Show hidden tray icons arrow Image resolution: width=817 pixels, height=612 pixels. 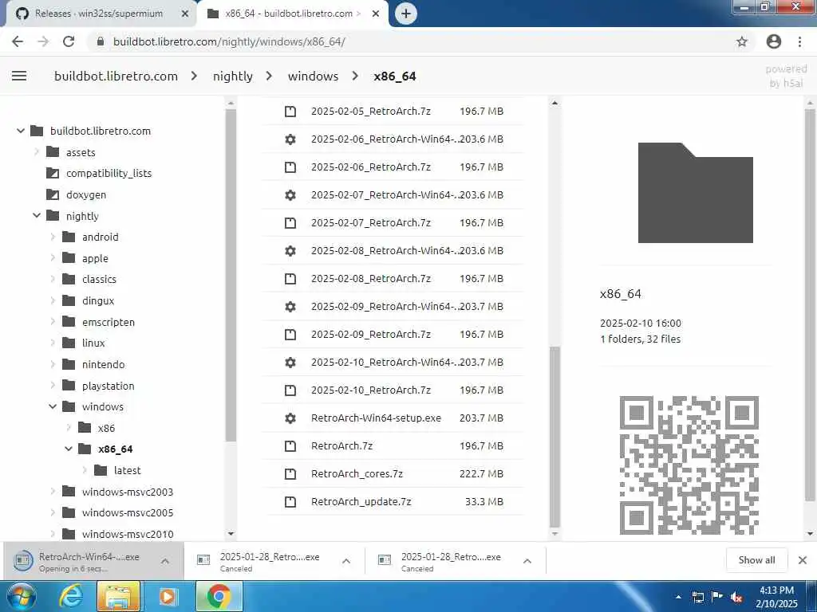point(678,597)
